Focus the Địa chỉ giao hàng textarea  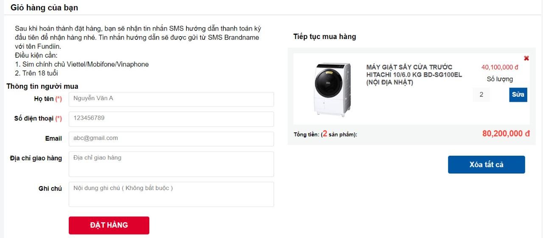point(171,164)
